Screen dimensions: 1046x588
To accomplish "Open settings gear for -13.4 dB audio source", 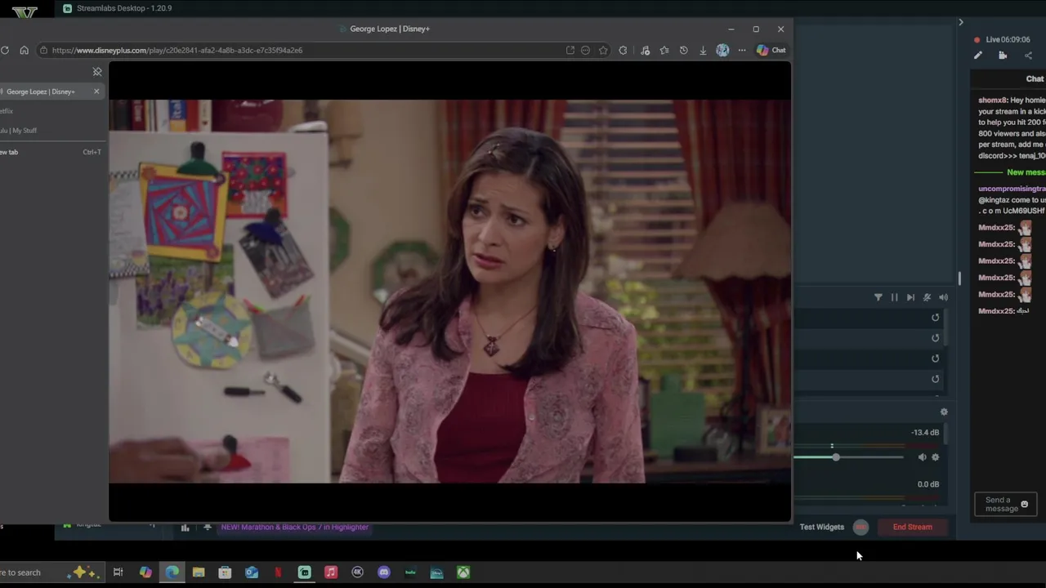I will click(936, 457).
